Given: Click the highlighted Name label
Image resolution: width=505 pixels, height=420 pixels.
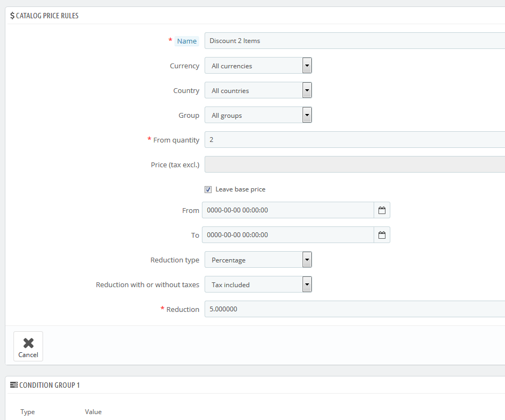Looking at the screenshot, I should click(x=187, y=41).
